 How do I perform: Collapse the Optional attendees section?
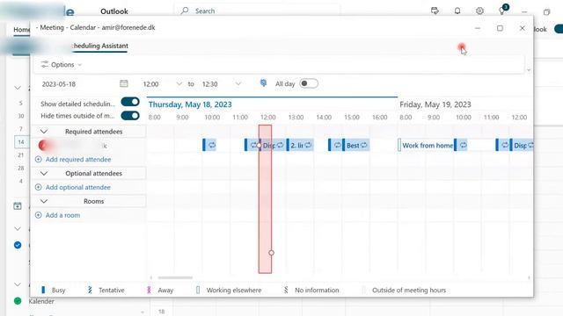click(44, 174)
